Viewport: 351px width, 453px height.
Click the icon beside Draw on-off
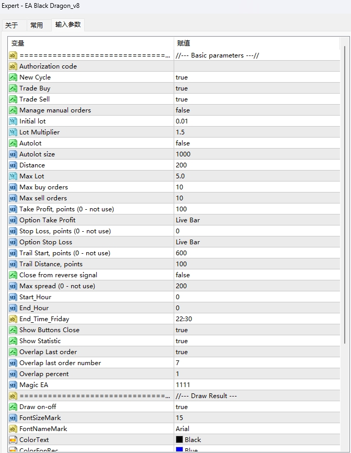pos(13,407)
